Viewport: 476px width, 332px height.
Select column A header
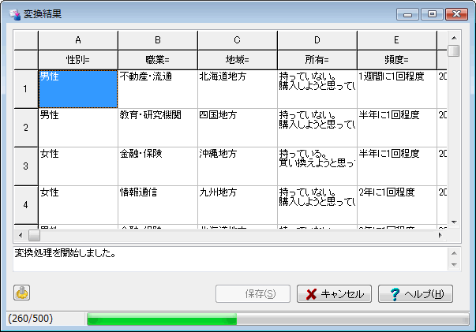tap(77, 39)
